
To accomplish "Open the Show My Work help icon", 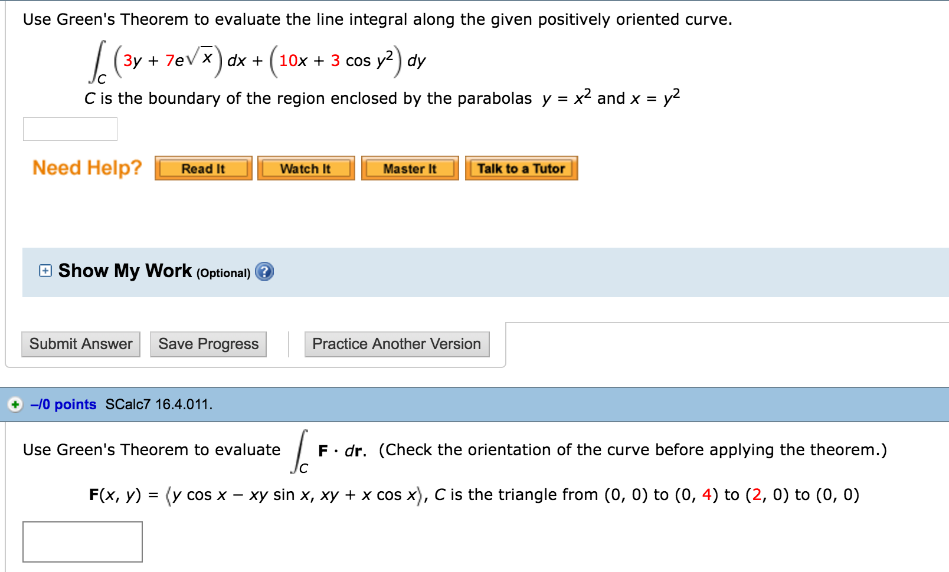I will click(264, 271).
